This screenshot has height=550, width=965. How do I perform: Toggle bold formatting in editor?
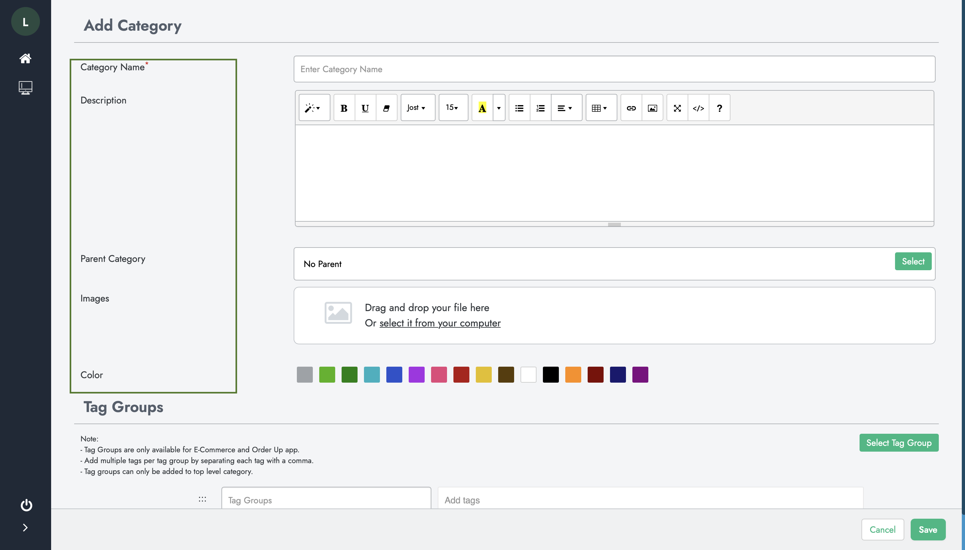click(x=344, y=108)
